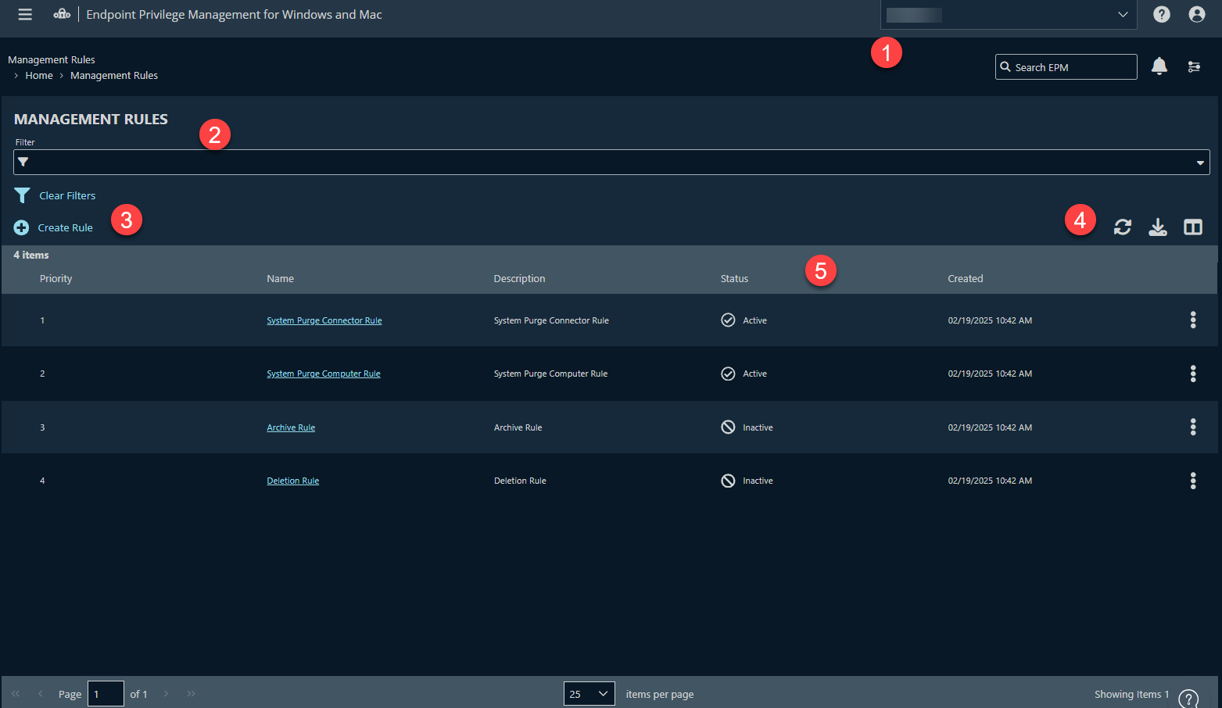The image size is (1222, 708).
Task: Click the EPM product logo icon
Action: pos(62,14)
